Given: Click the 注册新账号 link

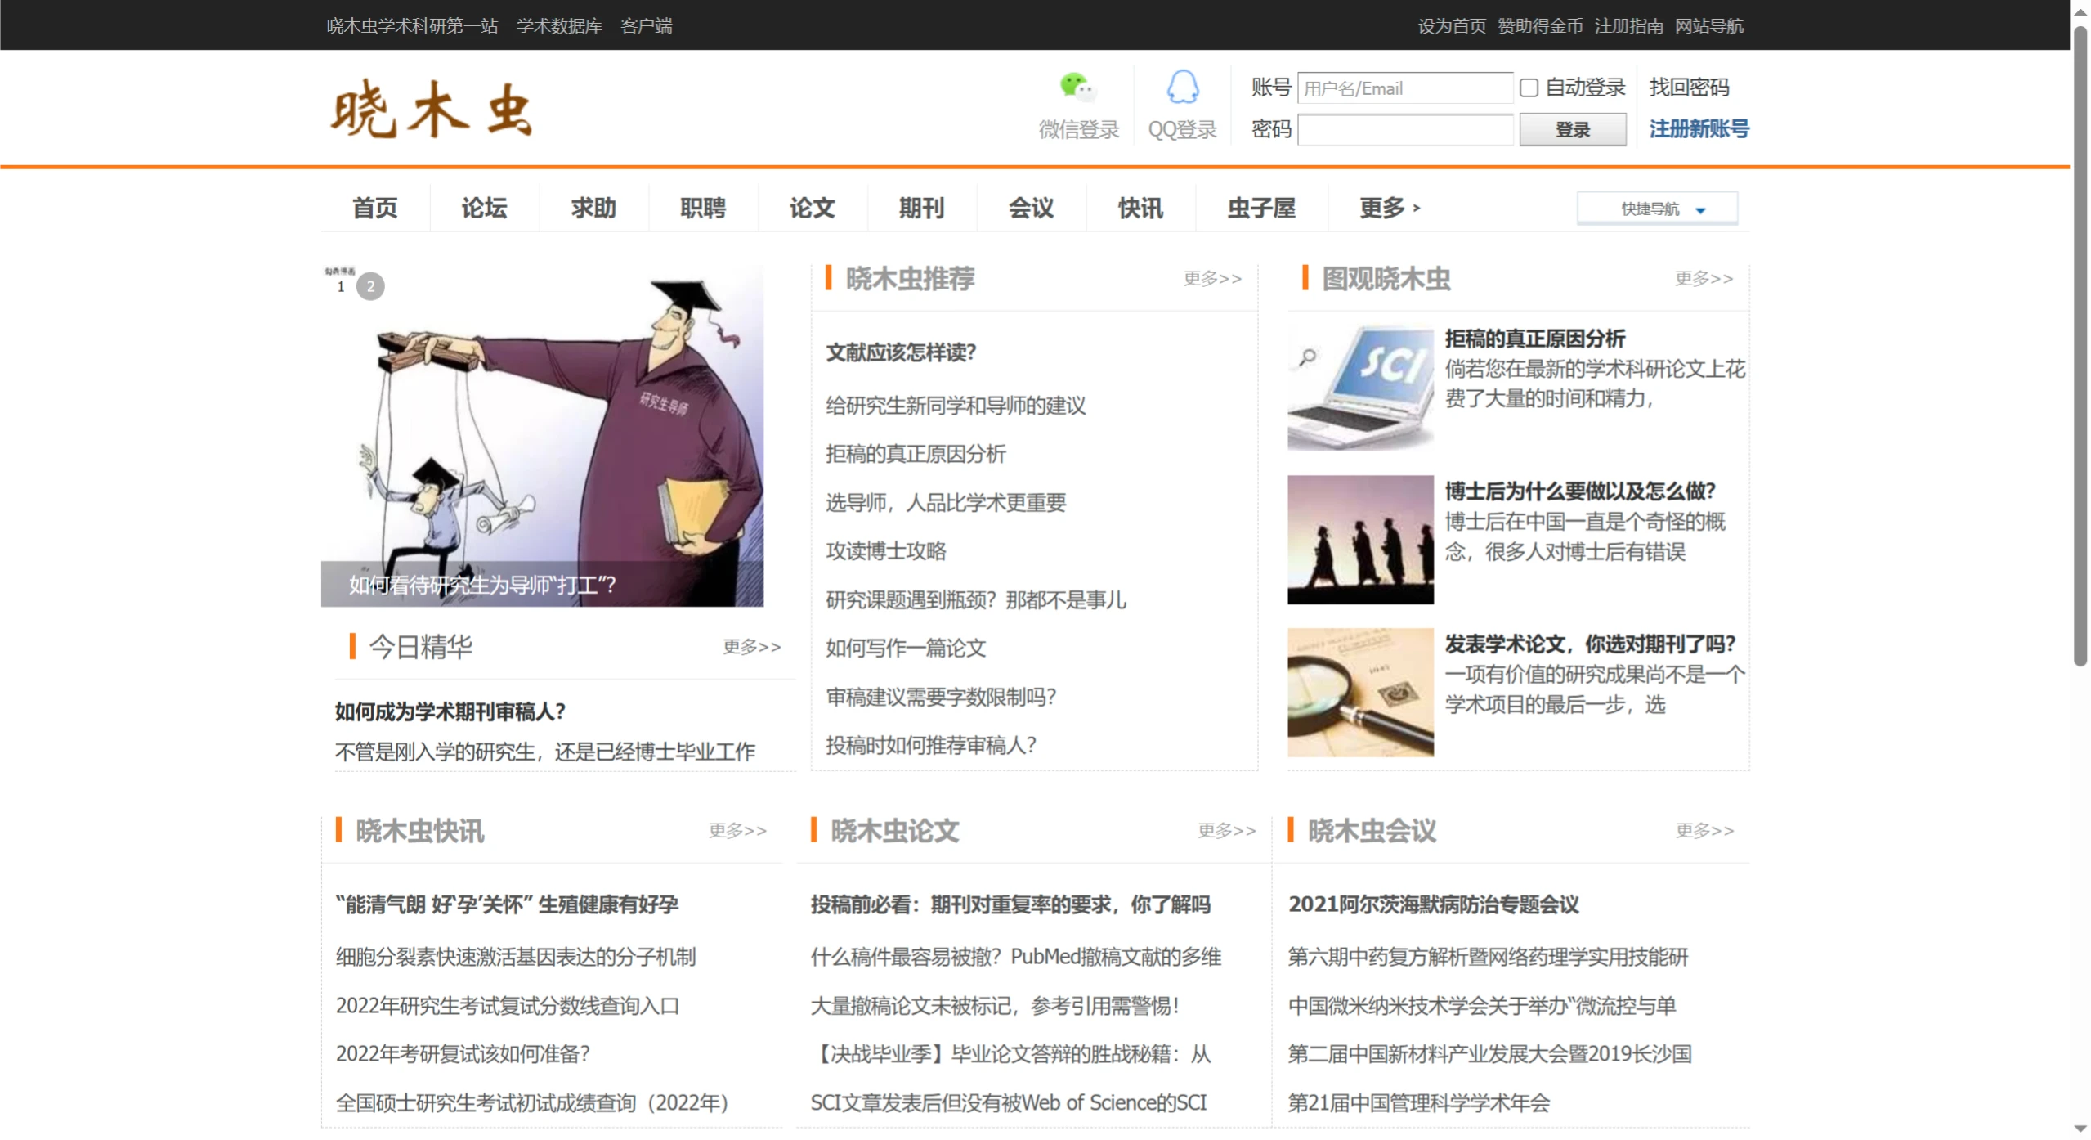Looking at the screenshot, I should click(1699, 128).
